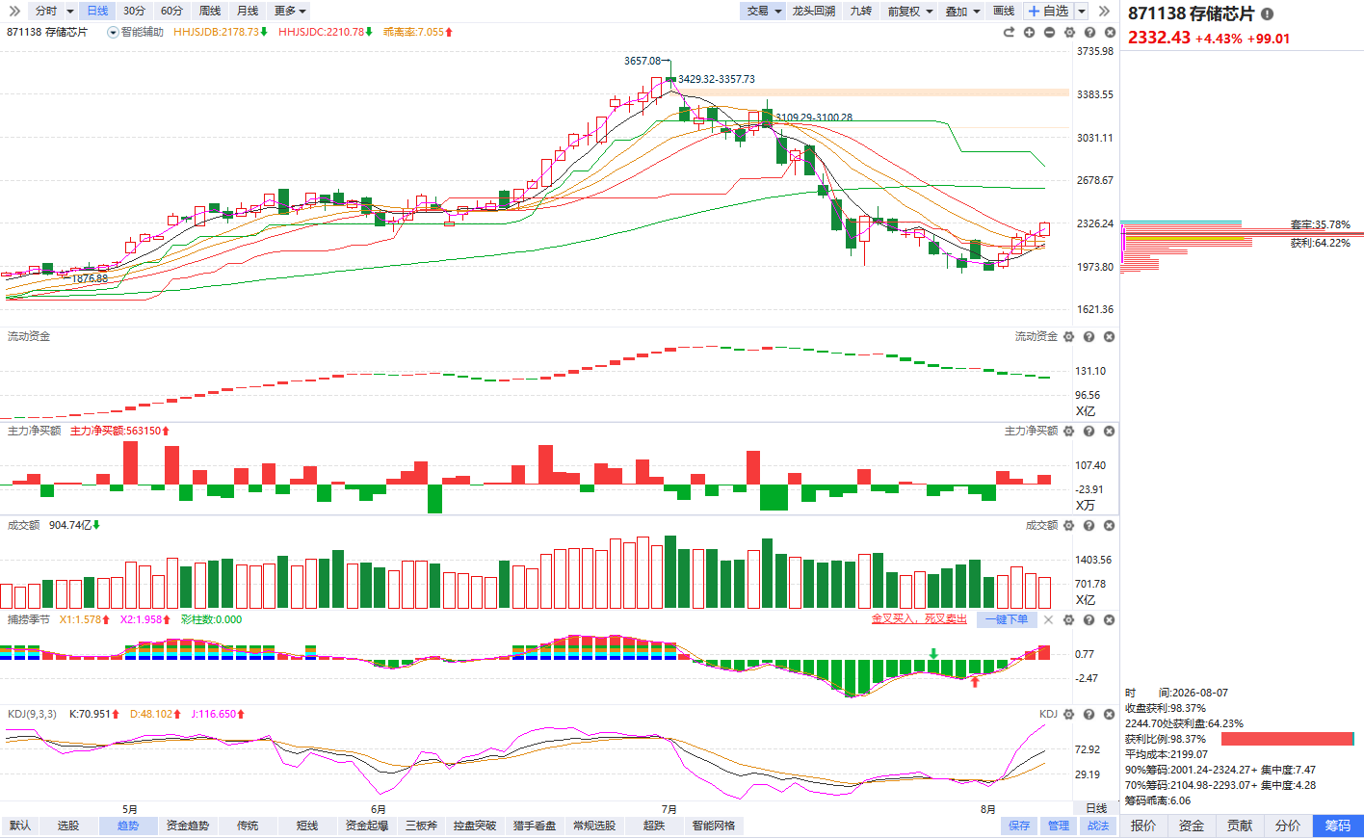
Task: Switch to 周线 period tab
Action: click(210, 11)
